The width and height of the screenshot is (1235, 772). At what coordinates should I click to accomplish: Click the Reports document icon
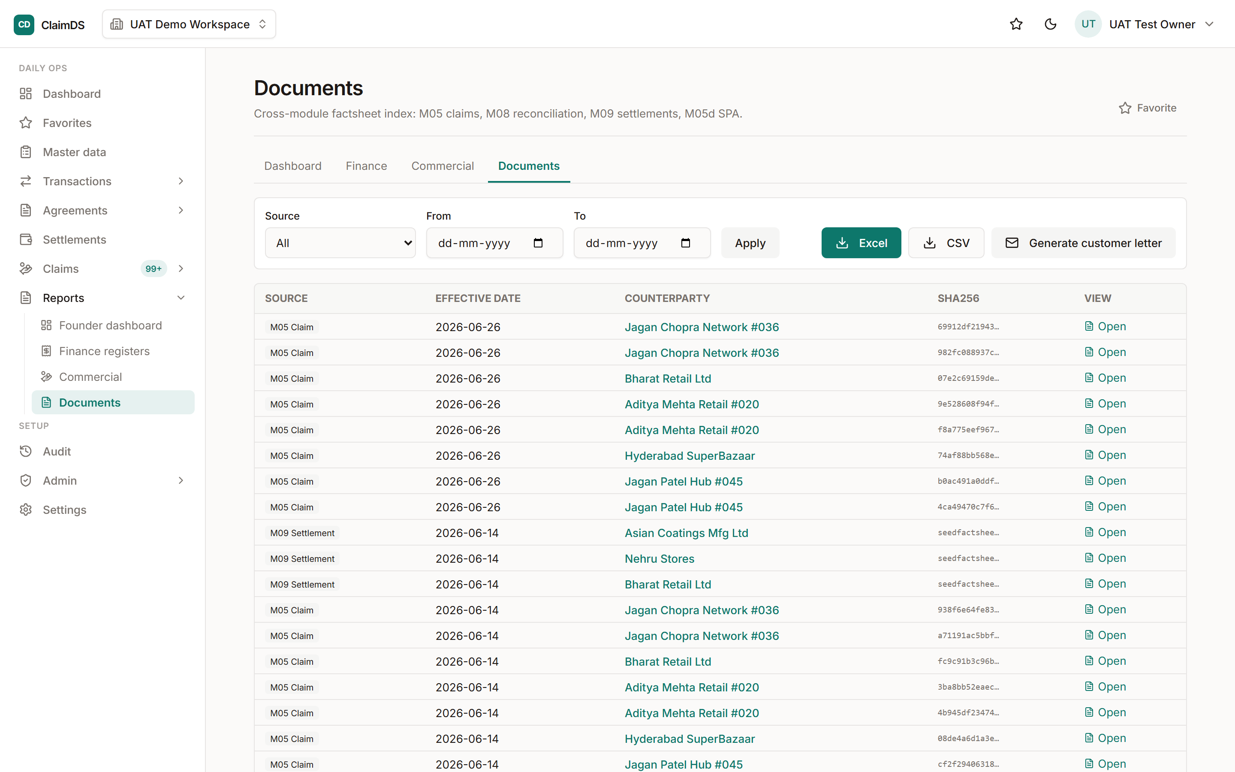coord(26,297)
